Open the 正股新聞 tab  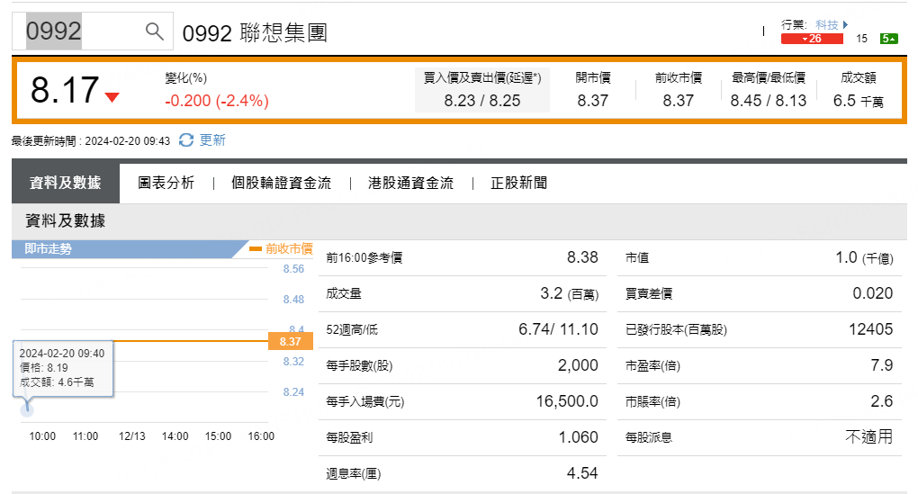pos(518,184)
